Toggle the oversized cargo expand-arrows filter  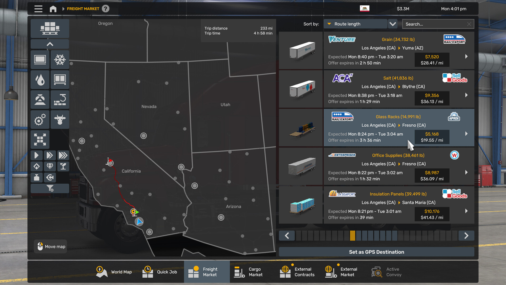pyautogui.click(x=40, y=139)
